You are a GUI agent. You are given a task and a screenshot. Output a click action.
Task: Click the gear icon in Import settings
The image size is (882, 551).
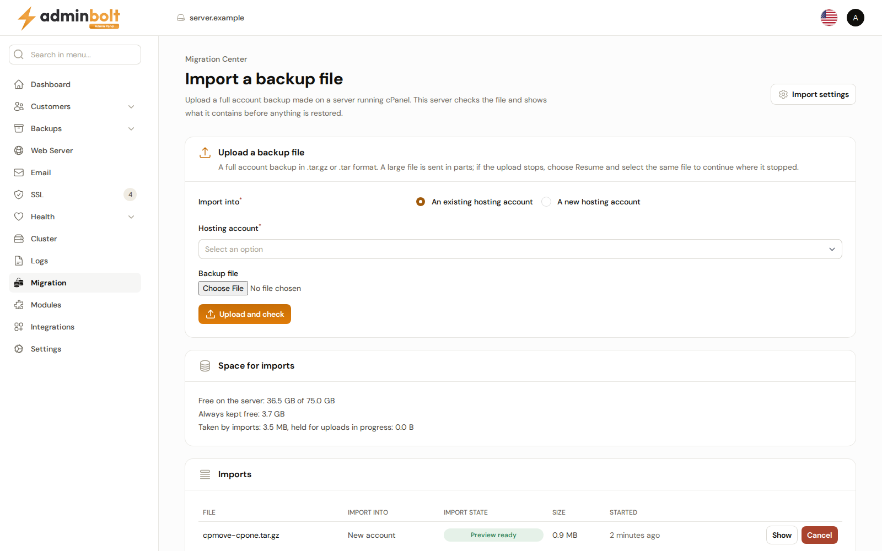tap(783, 94)
